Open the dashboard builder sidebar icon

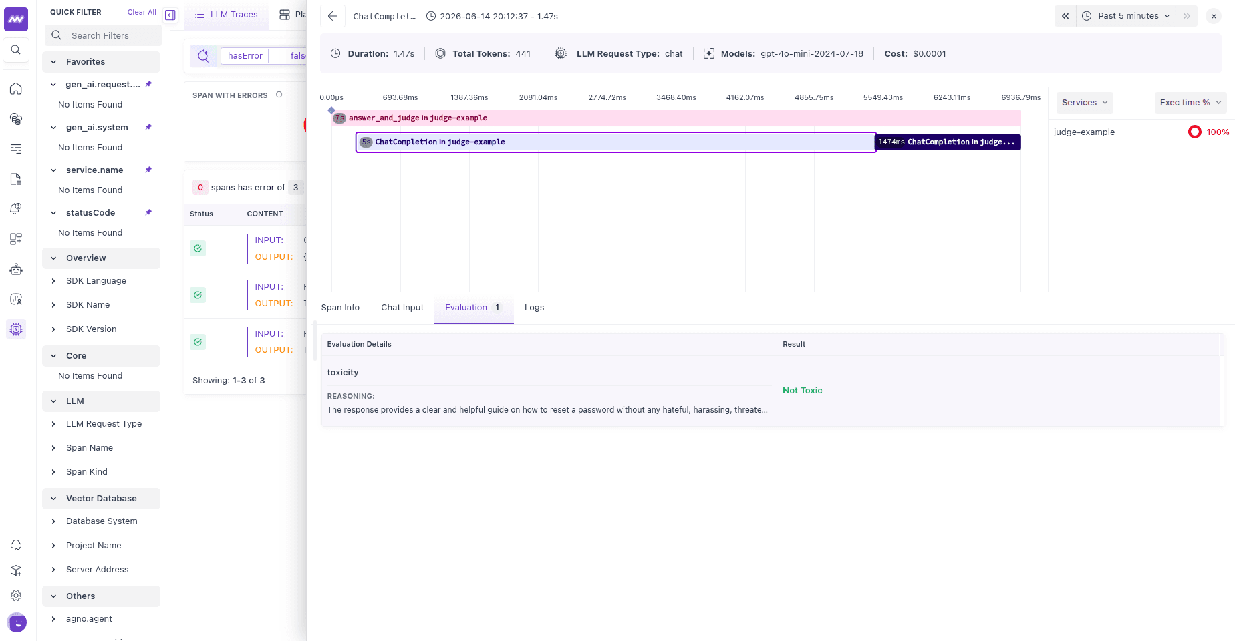pyautogui.click(x=16, y=239)
